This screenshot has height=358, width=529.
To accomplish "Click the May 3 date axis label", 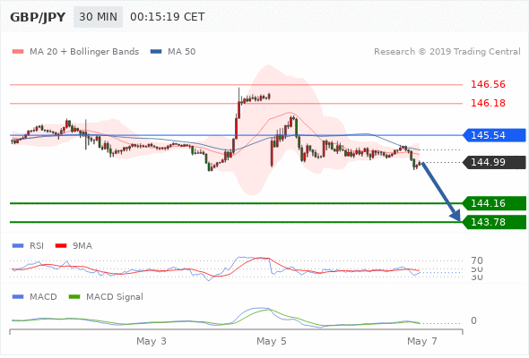I will click(152, 342).
